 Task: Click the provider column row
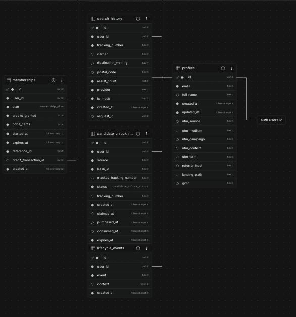click(120, 90)
